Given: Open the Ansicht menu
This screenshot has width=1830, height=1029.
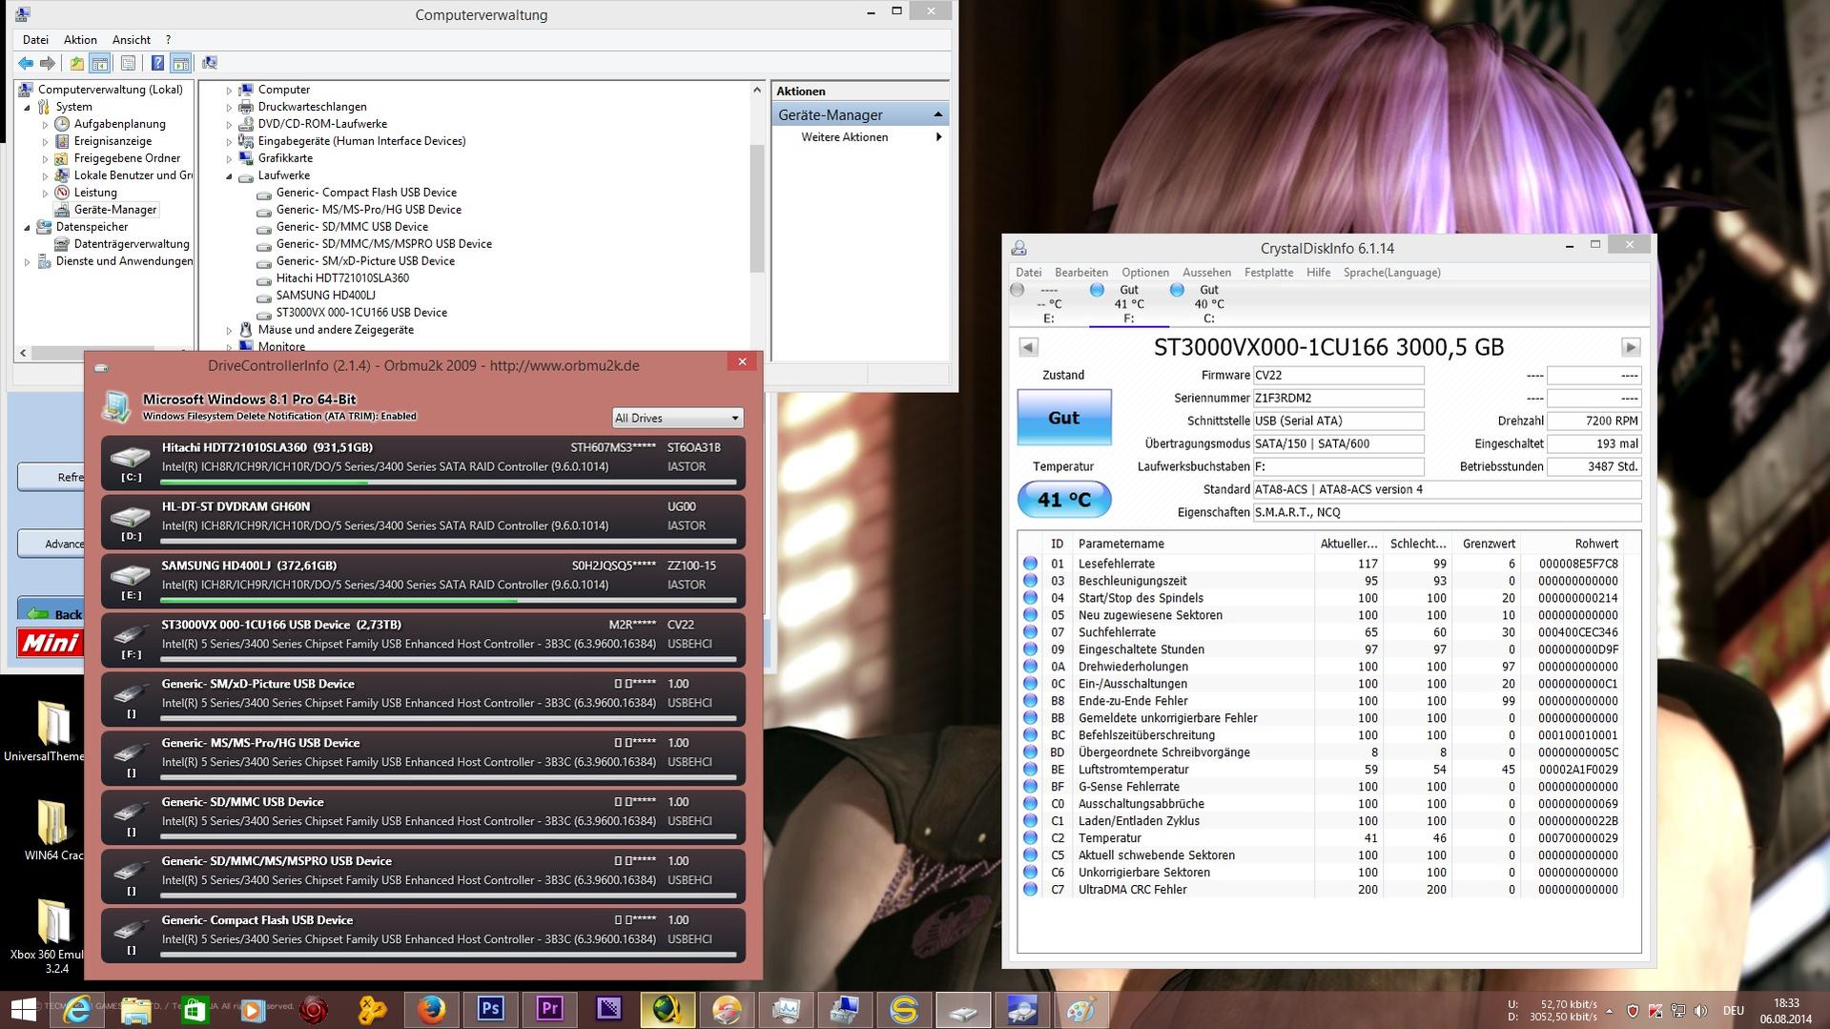Looking at the screenshot, I should (132, 40).
